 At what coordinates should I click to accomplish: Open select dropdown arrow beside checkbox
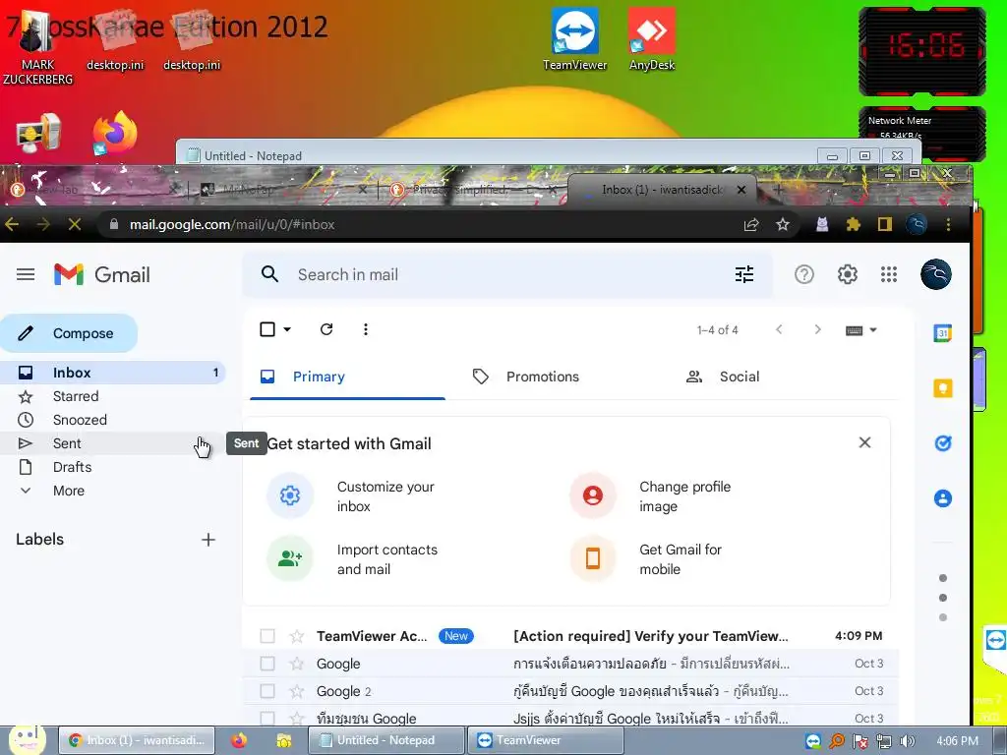(x=287, y=329)
